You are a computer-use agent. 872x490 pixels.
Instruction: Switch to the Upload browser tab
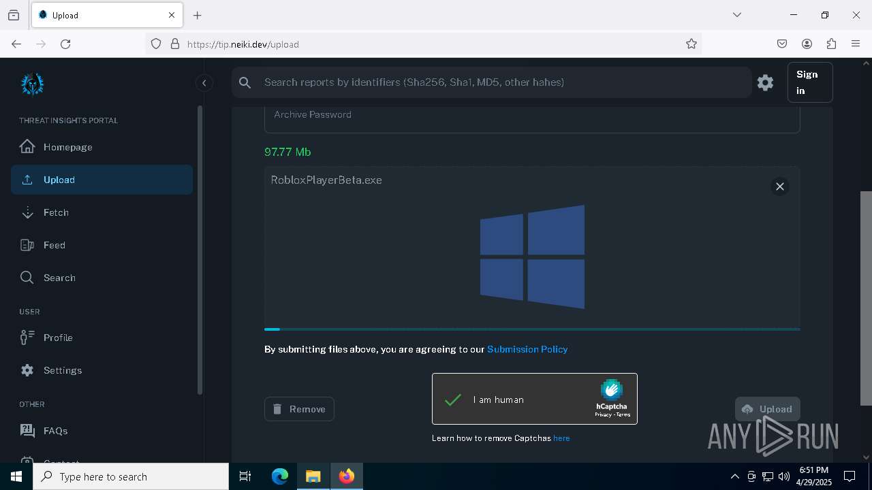(106, 15)
